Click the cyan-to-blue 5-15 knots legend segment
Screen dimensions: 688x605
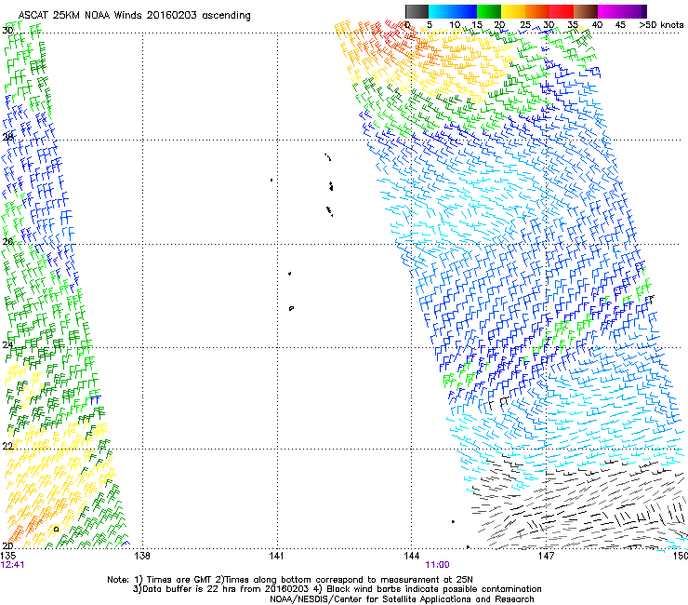(453, 11)
